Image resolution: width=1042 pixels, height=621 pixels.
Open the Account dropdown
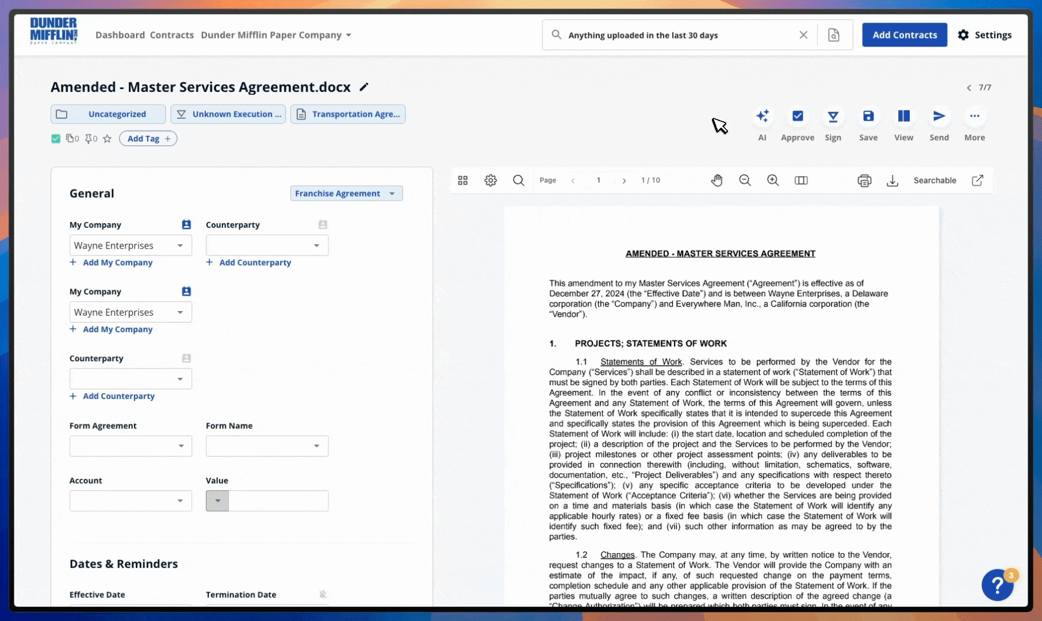coord(131,501)
